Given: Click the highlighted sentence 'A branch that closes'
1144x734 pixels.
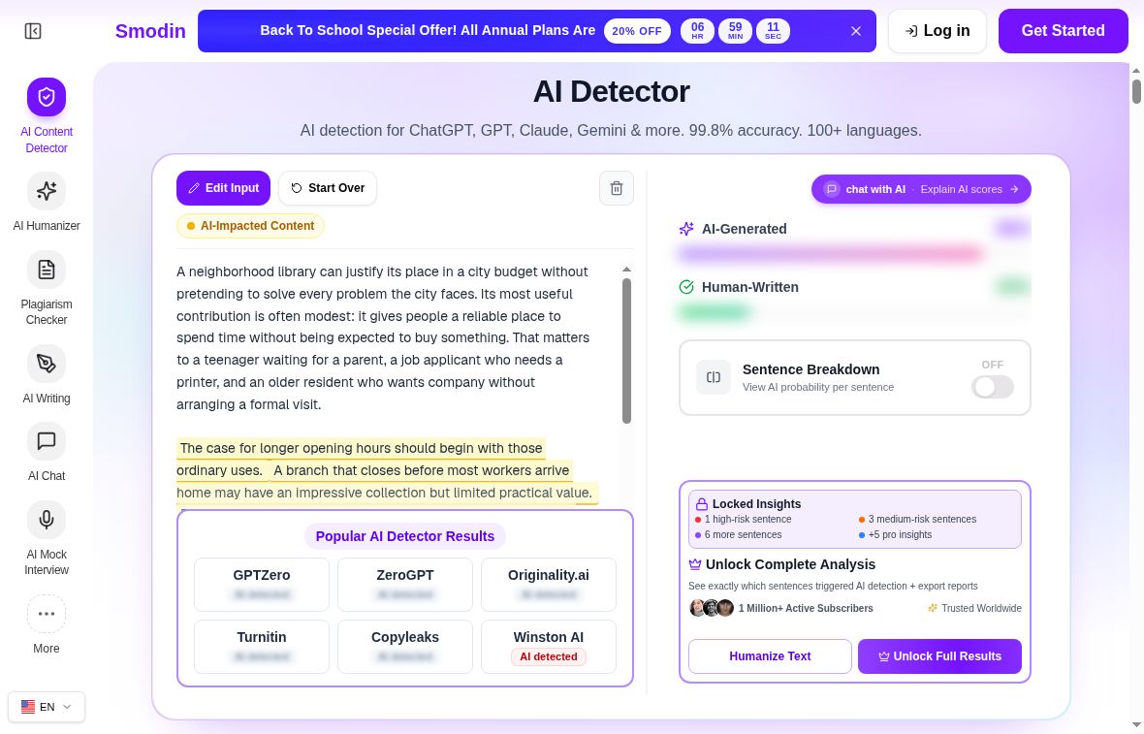Looking at the screenshot, I should pyautogui.click(x=421, y=470).
